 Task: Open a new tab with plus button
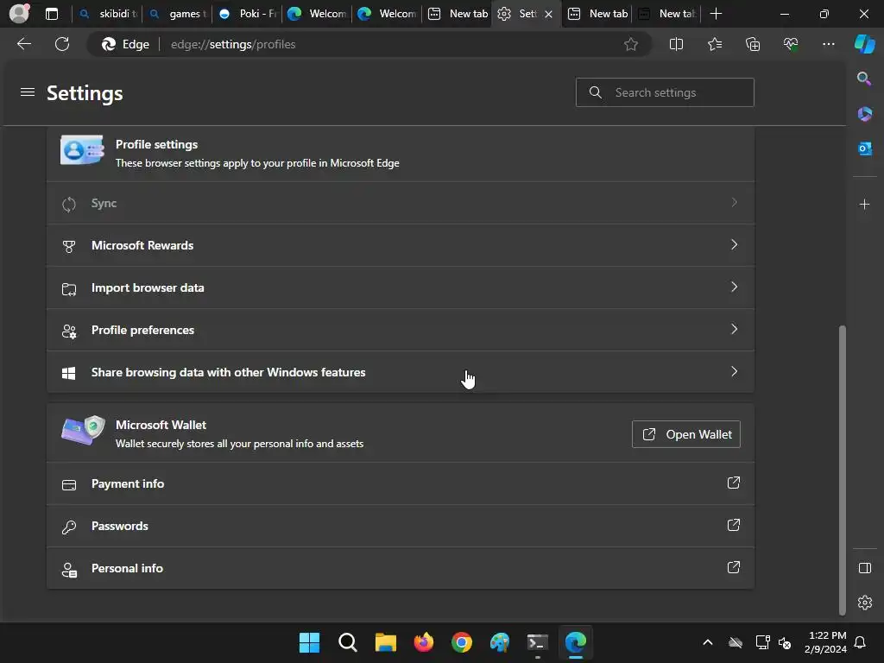coord(716,14)
